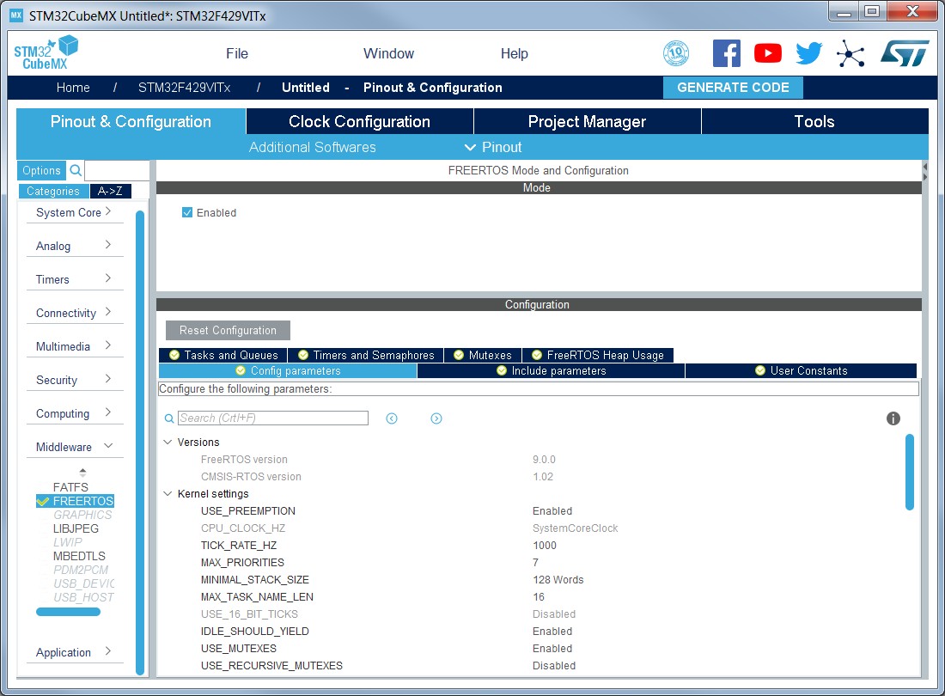945x696 pixels.
Task: Open the FreeRTOS Heap Usage tab
Action: (598, 355)
